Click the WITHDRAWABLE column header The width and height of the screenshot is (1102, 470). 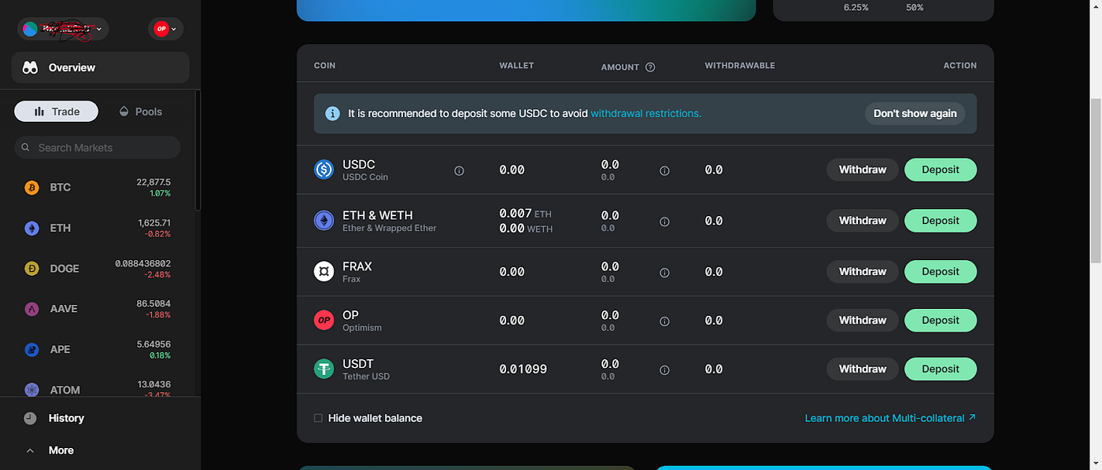tap(740, 66)
